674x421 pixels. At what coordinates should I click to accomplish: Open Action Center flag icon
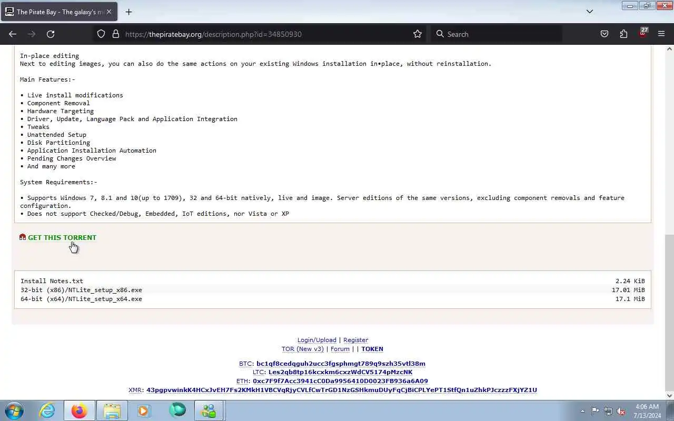tap(595, 411)
